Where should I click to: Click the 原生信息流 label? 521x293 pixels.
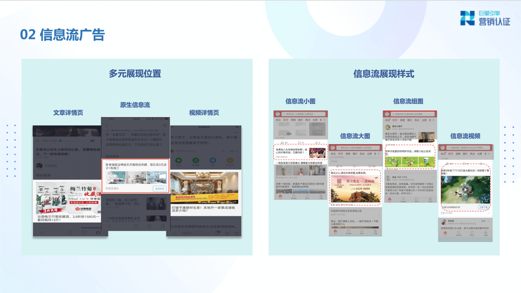pos(135,105)
